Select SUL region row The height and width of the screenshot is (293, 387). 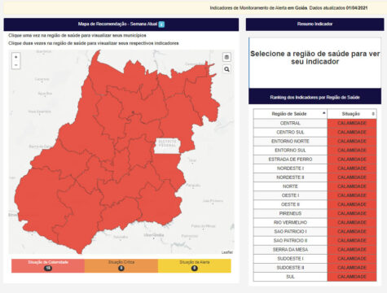coord(314,277)
